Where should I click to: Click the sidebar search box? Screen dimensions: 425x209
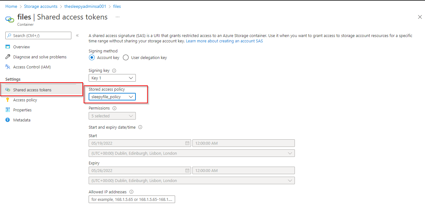(x=38, y=35)
